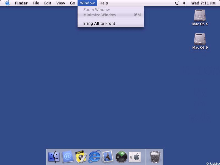This screenshot has width=220, height=165.
Task: Open Mail from the Dock
Action: 108,156
